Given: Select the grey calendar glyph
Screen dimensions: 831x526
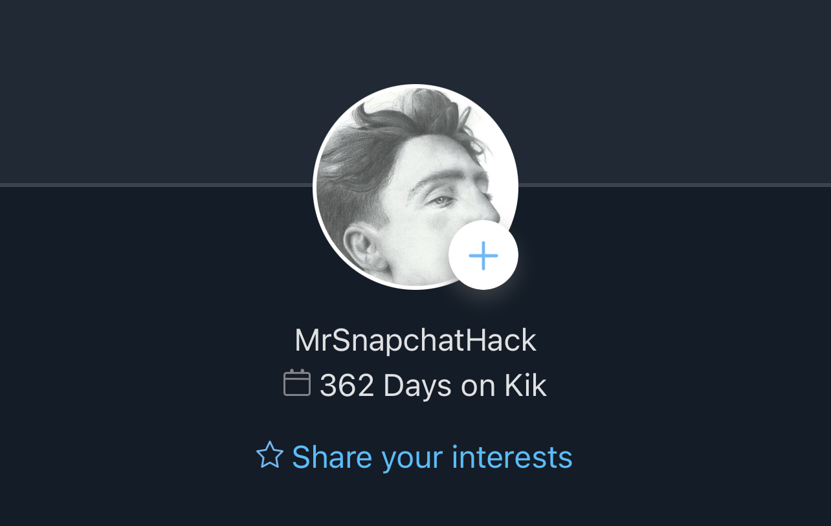Looking at the screenshot, I should [x=297, y=382].
